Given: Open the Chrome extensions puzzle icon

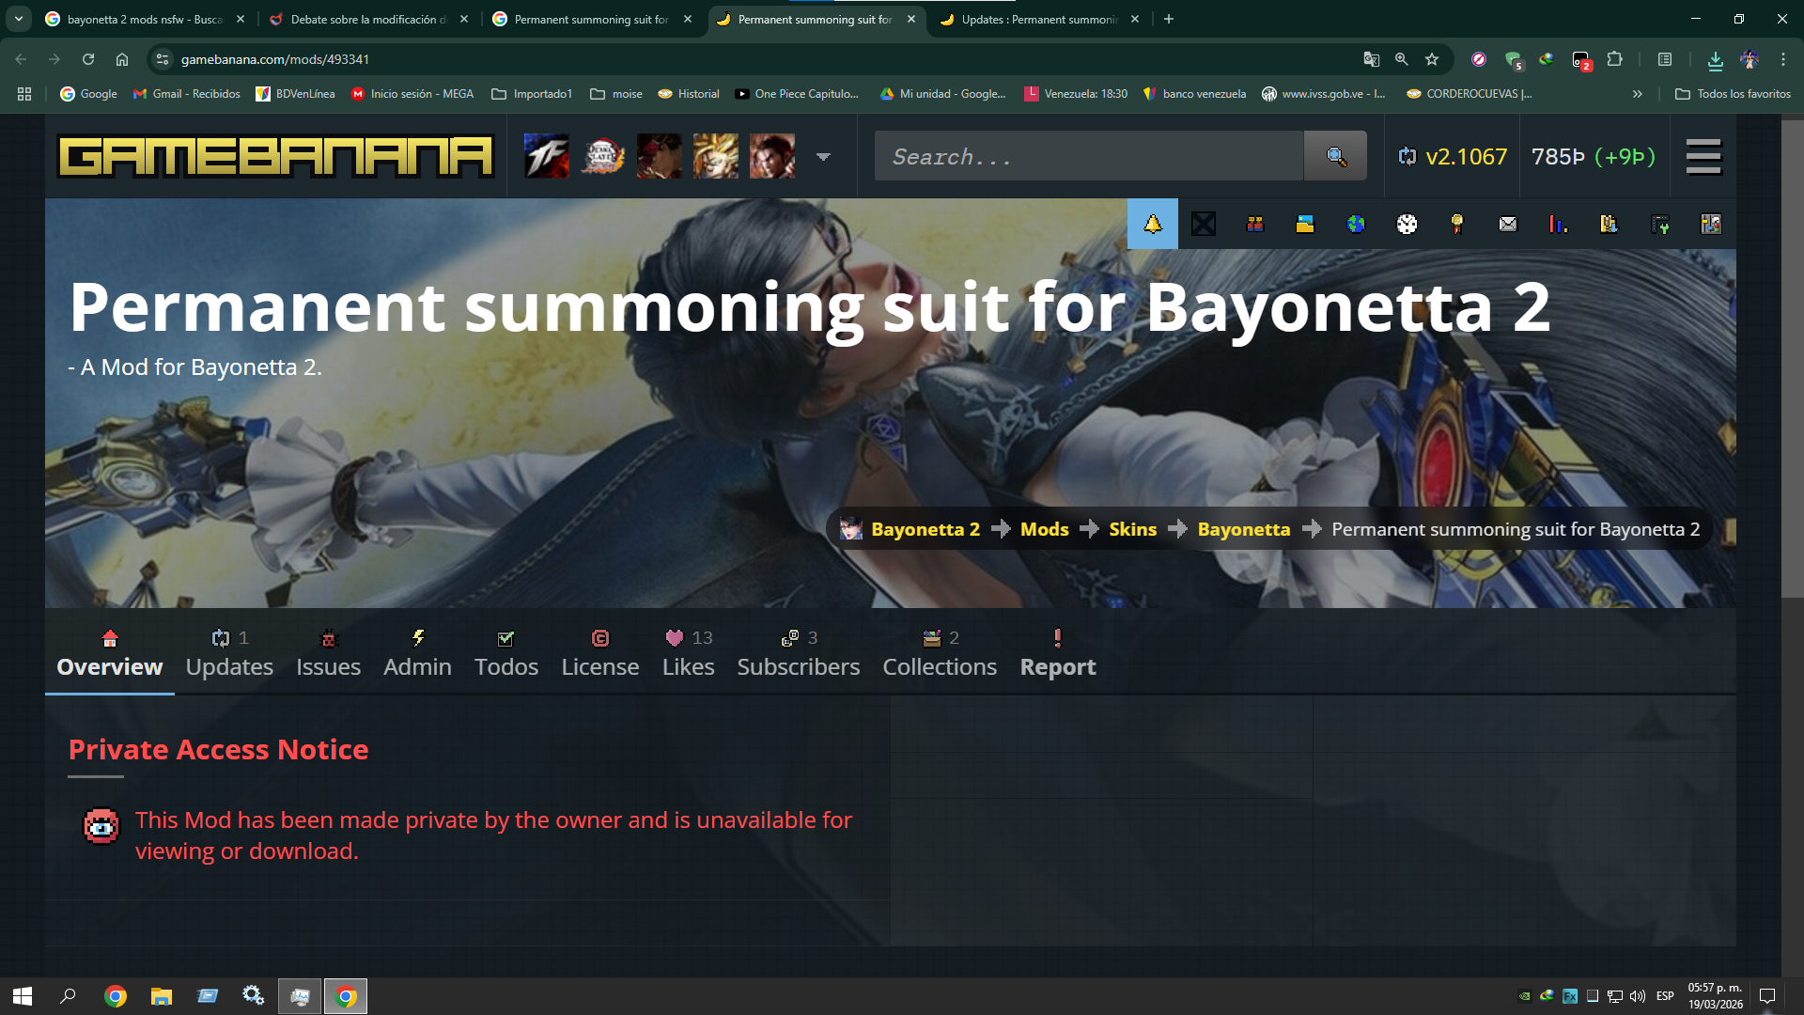Looking at the screenshot, I should pyautogui.click(x=1615, y=59).
